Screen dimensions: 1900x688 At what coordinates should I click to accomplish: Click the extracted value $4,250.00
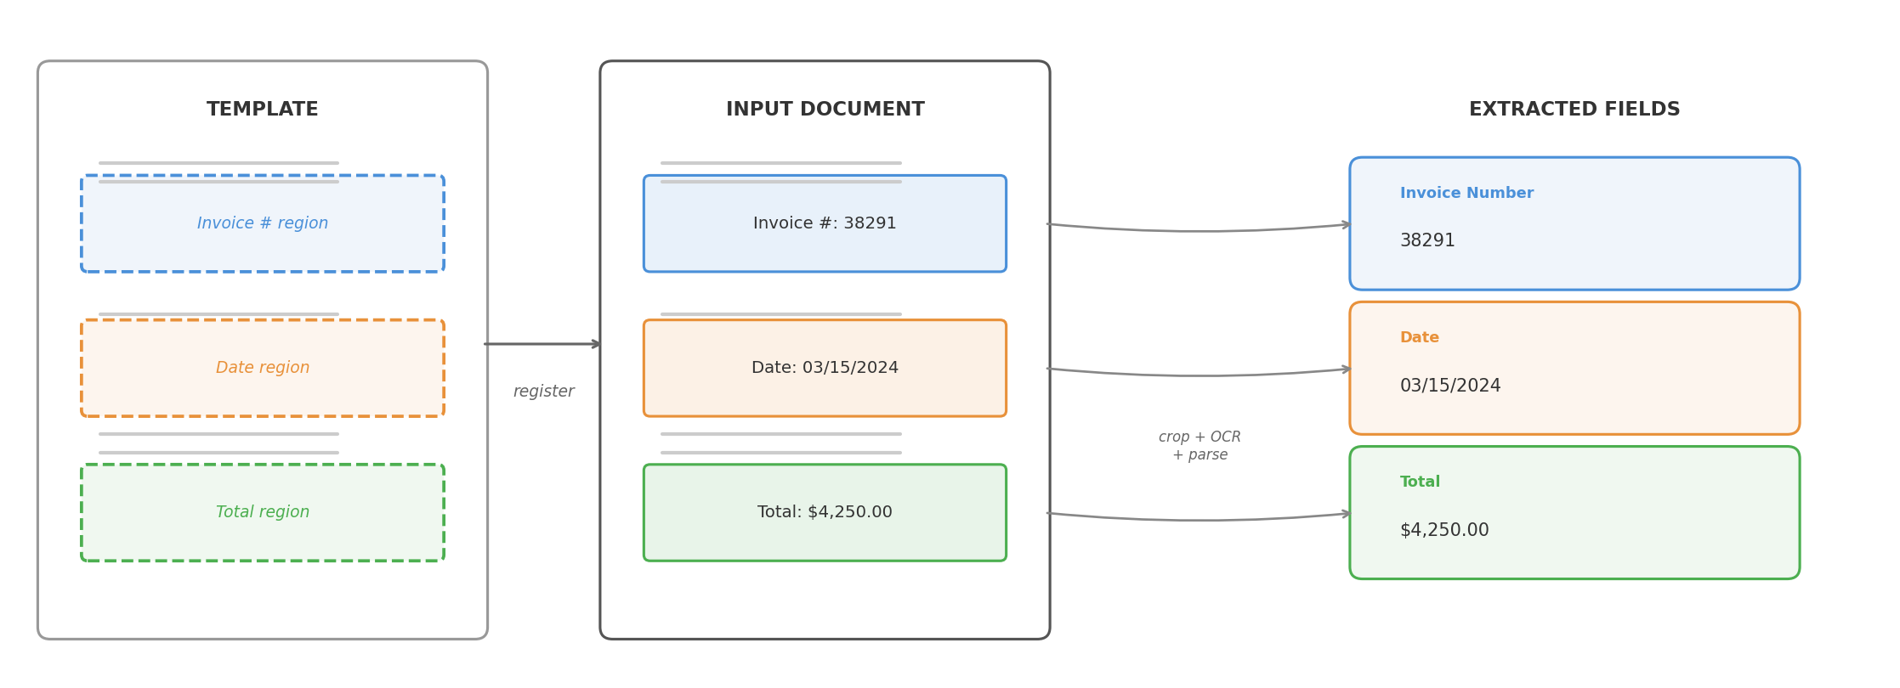click(x=1443, y=530)
